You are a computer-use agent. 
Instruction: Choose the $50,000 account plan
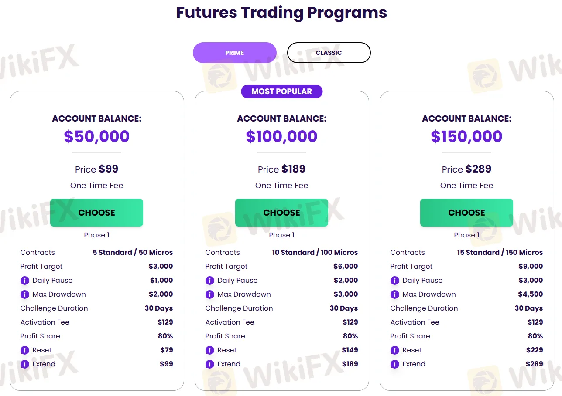coord(96,213)
